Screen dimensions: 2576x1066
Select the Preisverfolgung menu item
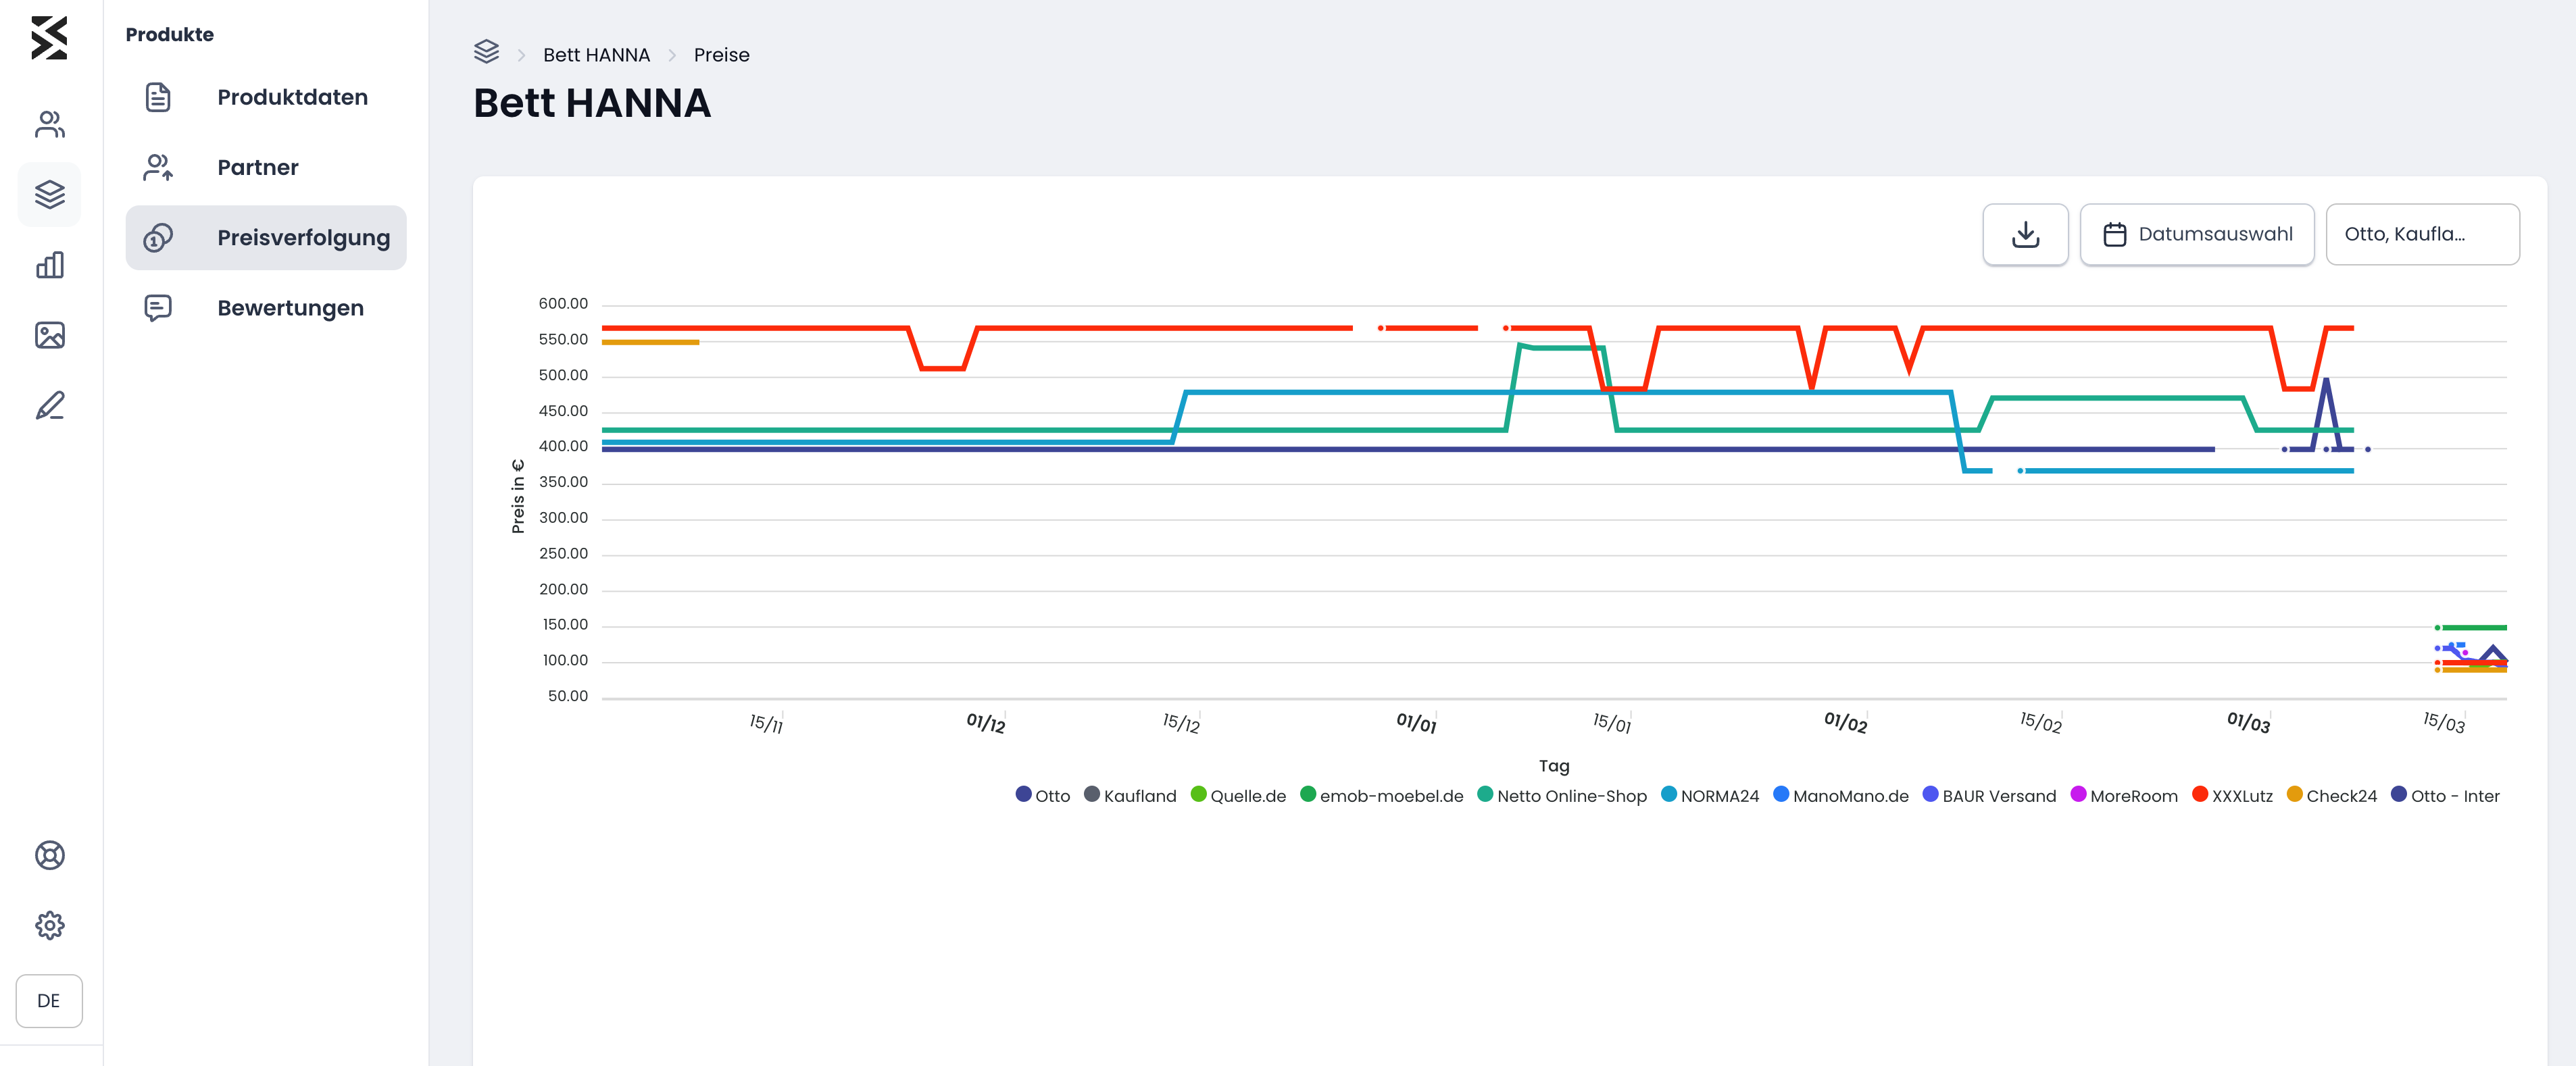click(266, 238)
